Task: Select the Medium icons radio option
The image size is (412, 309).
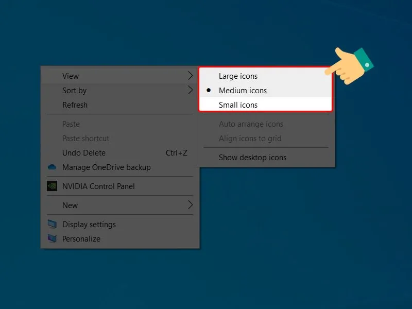Action: click(242, 90)
